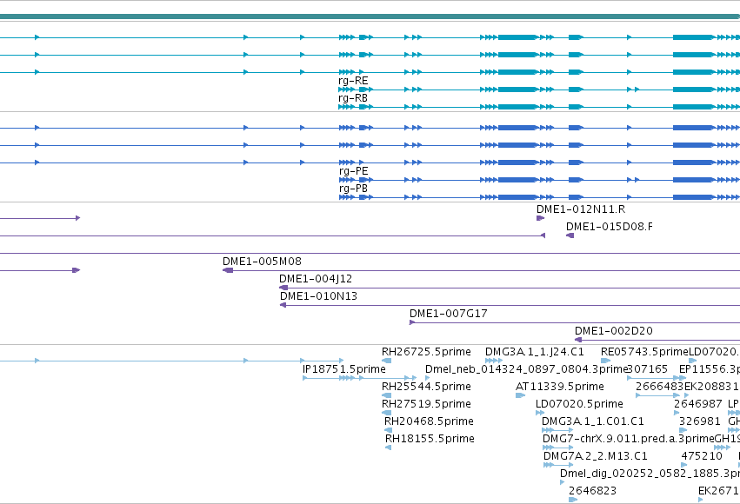Click the 2666483 EST label
Image resolution: width=740 pixels, height=504 pixels.
(x=659, y=387)
